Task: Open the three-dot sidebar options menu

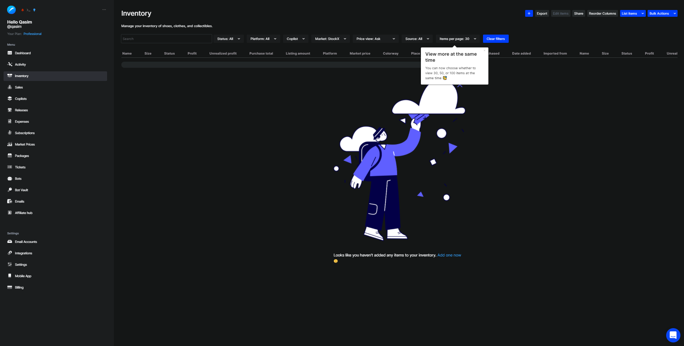Action: coord(104,10)
